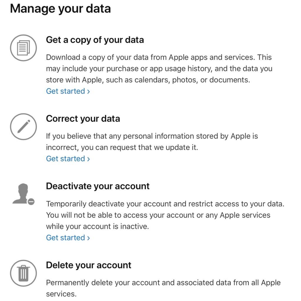The height and width of the screenshot is (301, 301).
Task: Click the description about temporarily deactivating account
Action: [165, 215]
